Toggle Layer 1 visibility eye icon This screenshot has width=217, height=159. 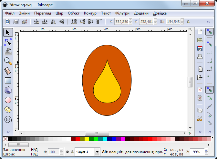pyautogui.click(x=67, y=152)
